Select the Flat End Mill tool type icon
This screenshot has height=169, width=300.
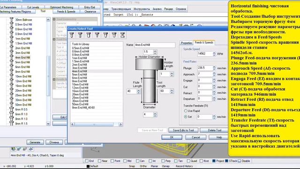coord(80,35)
